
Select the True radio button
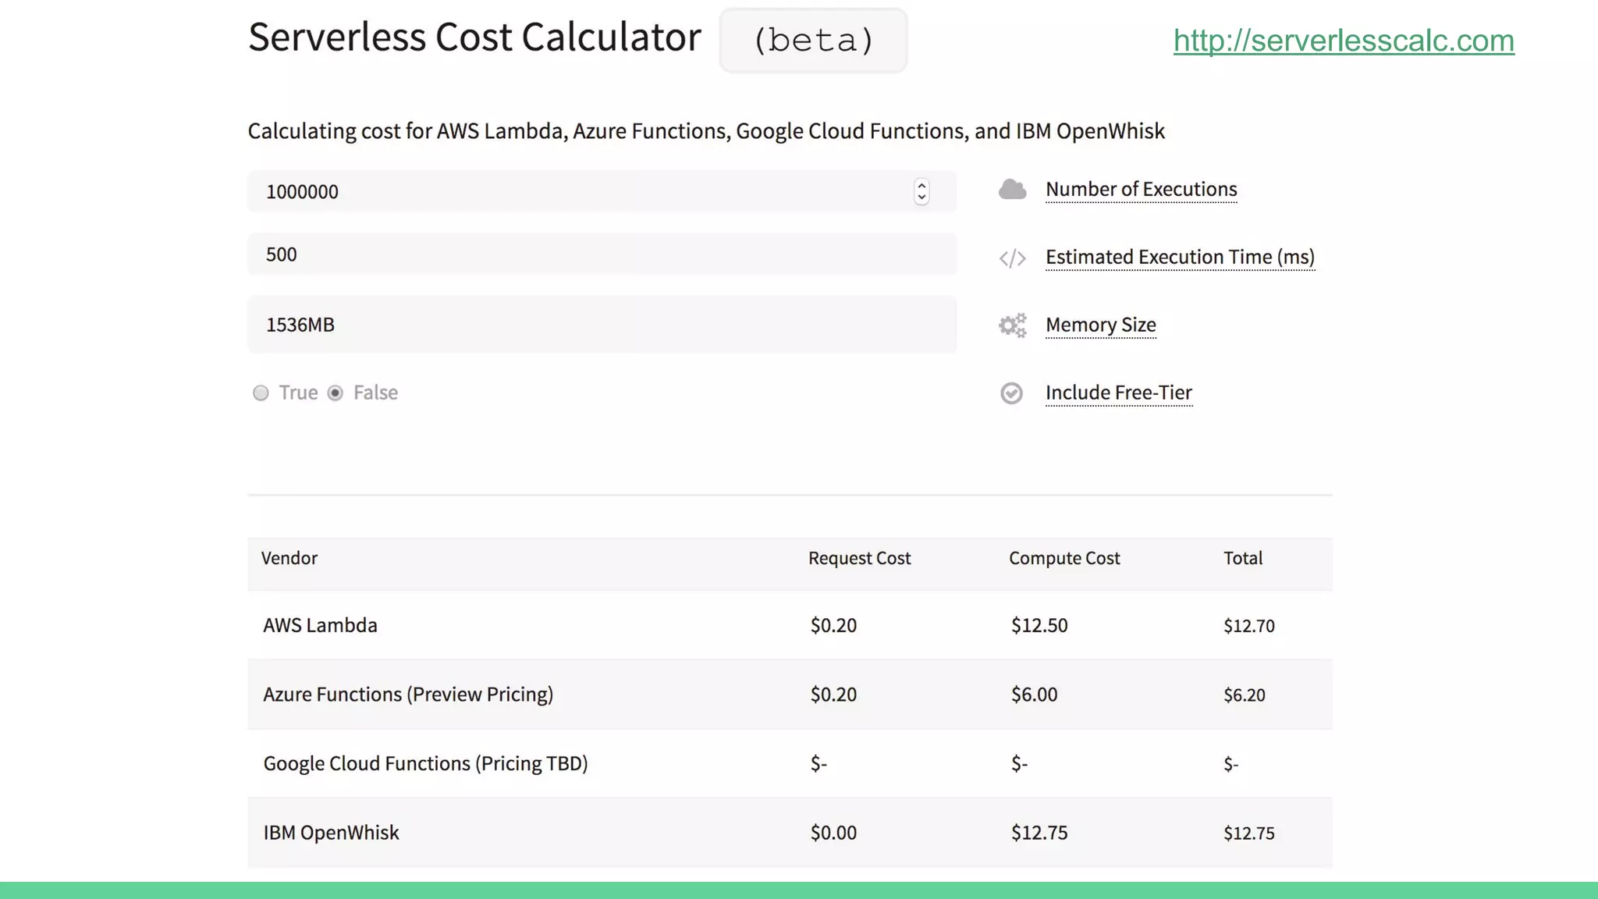[261, 393]
